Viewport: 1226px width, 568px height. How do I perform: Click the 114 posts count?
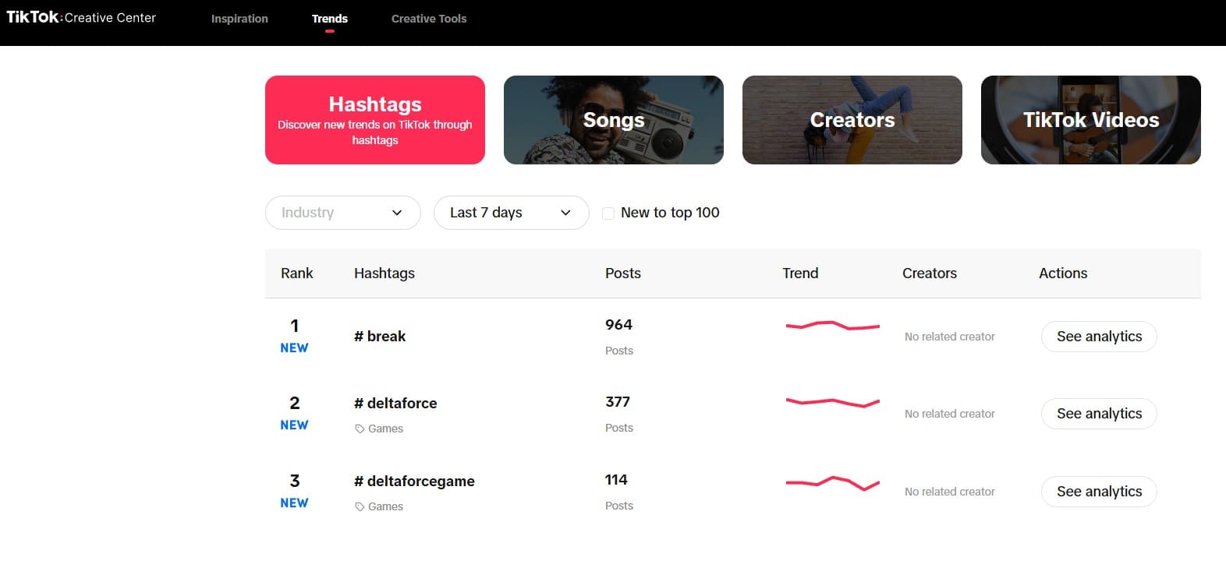coord(616,480)
